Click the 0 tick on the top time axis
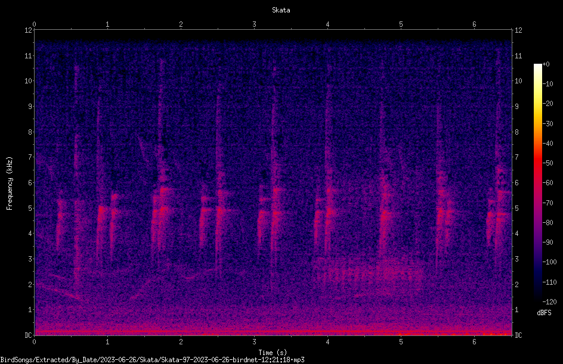The image size is (563, 364). (34, 24)
